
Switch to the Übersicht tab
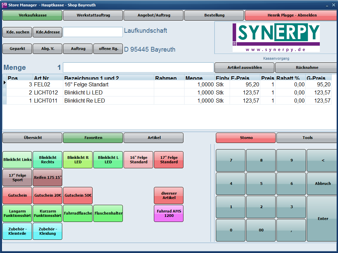click(33, 138)
